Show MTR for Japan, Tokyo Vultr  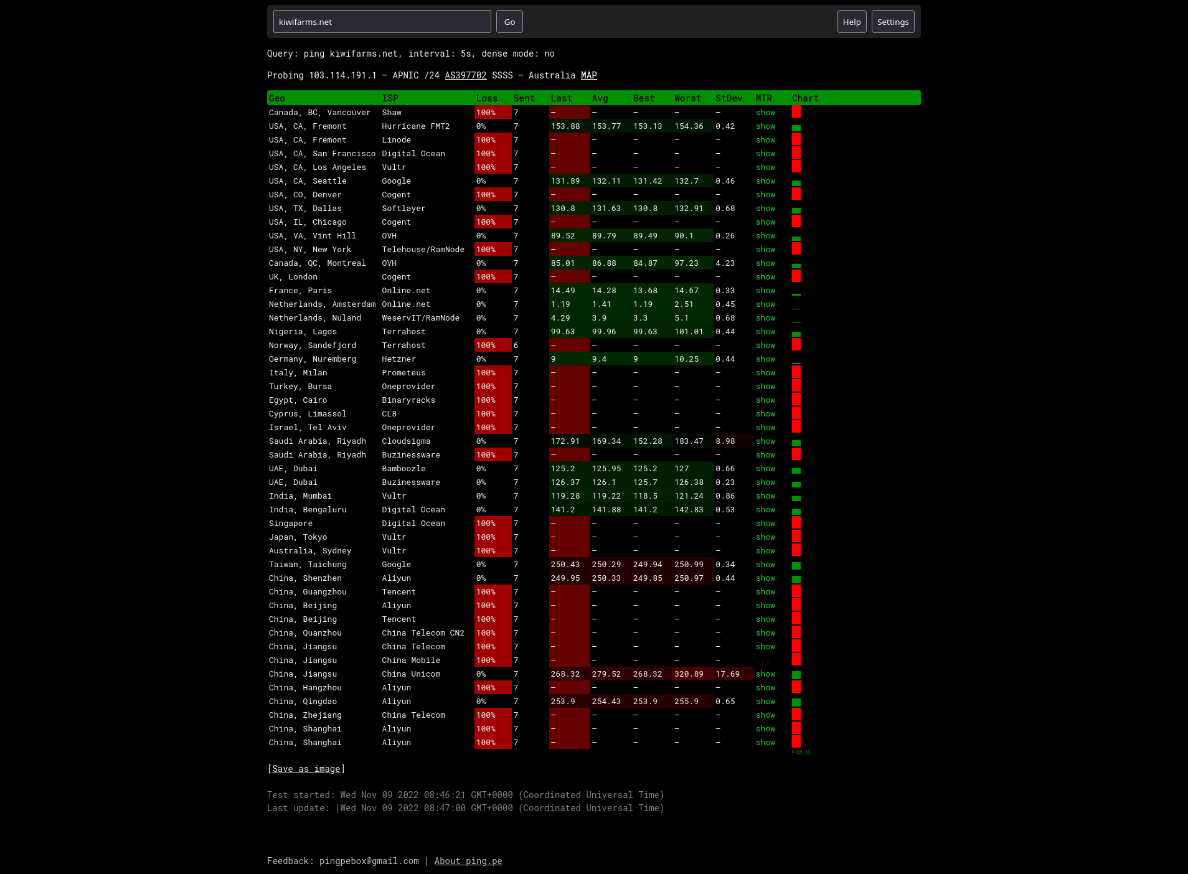[765, 537]
